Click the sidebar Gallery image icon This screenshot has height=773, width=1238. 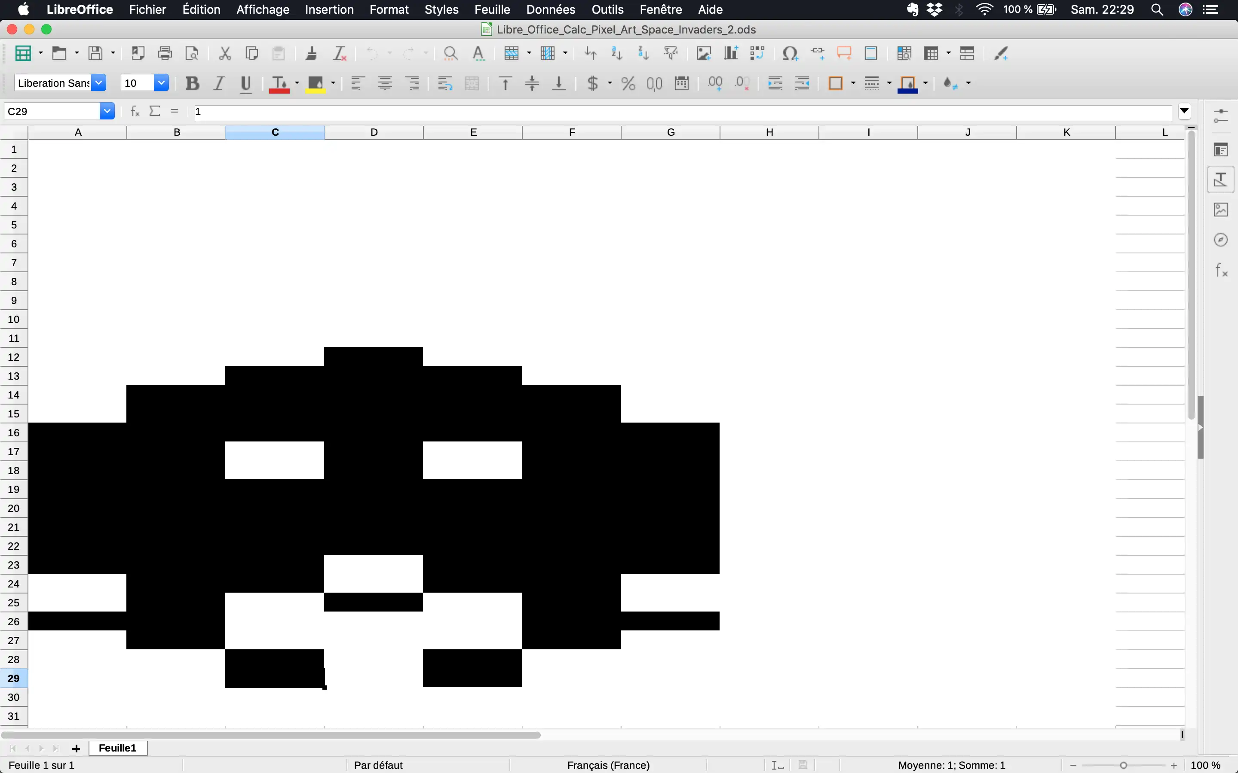[x=1221, y=210]
